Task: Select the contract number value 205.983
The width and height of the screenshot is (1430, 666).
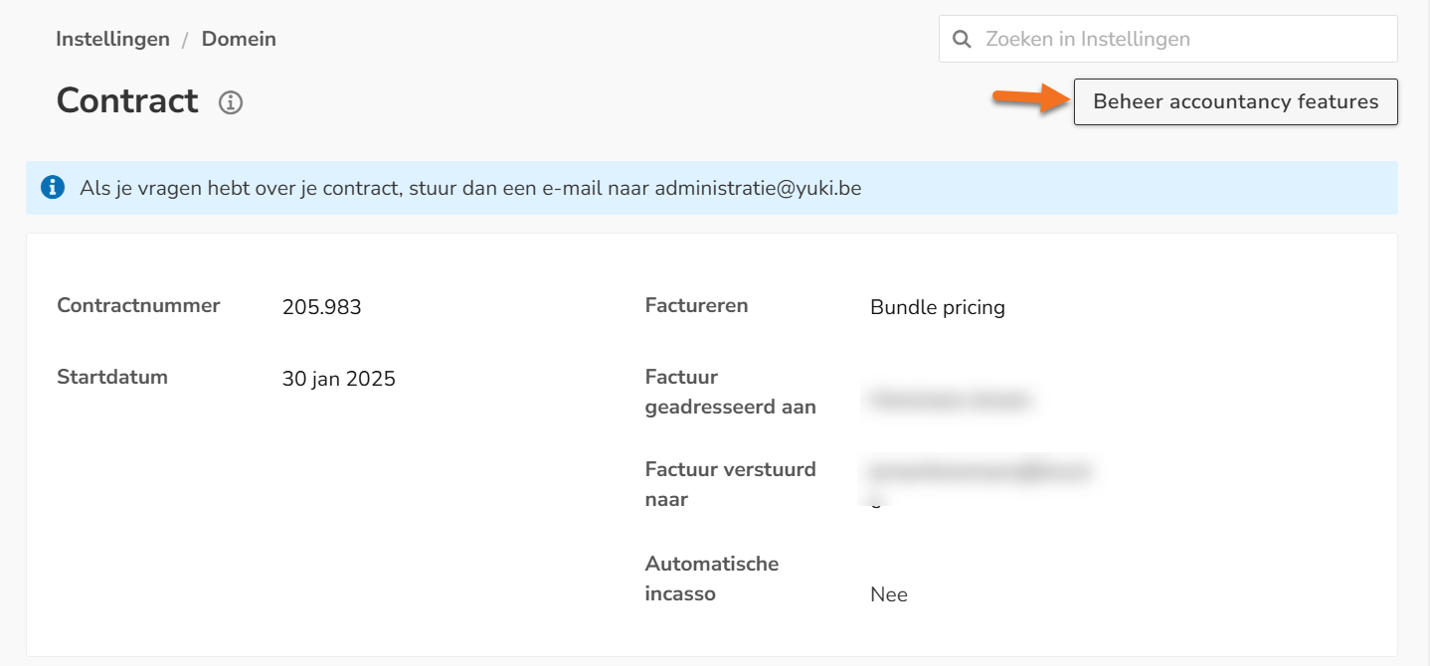Action: (x=322, y=307)
